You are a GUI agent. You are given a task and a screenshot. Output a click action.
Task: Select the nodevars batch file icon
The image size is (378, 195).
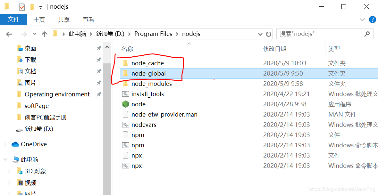point(125,125)
